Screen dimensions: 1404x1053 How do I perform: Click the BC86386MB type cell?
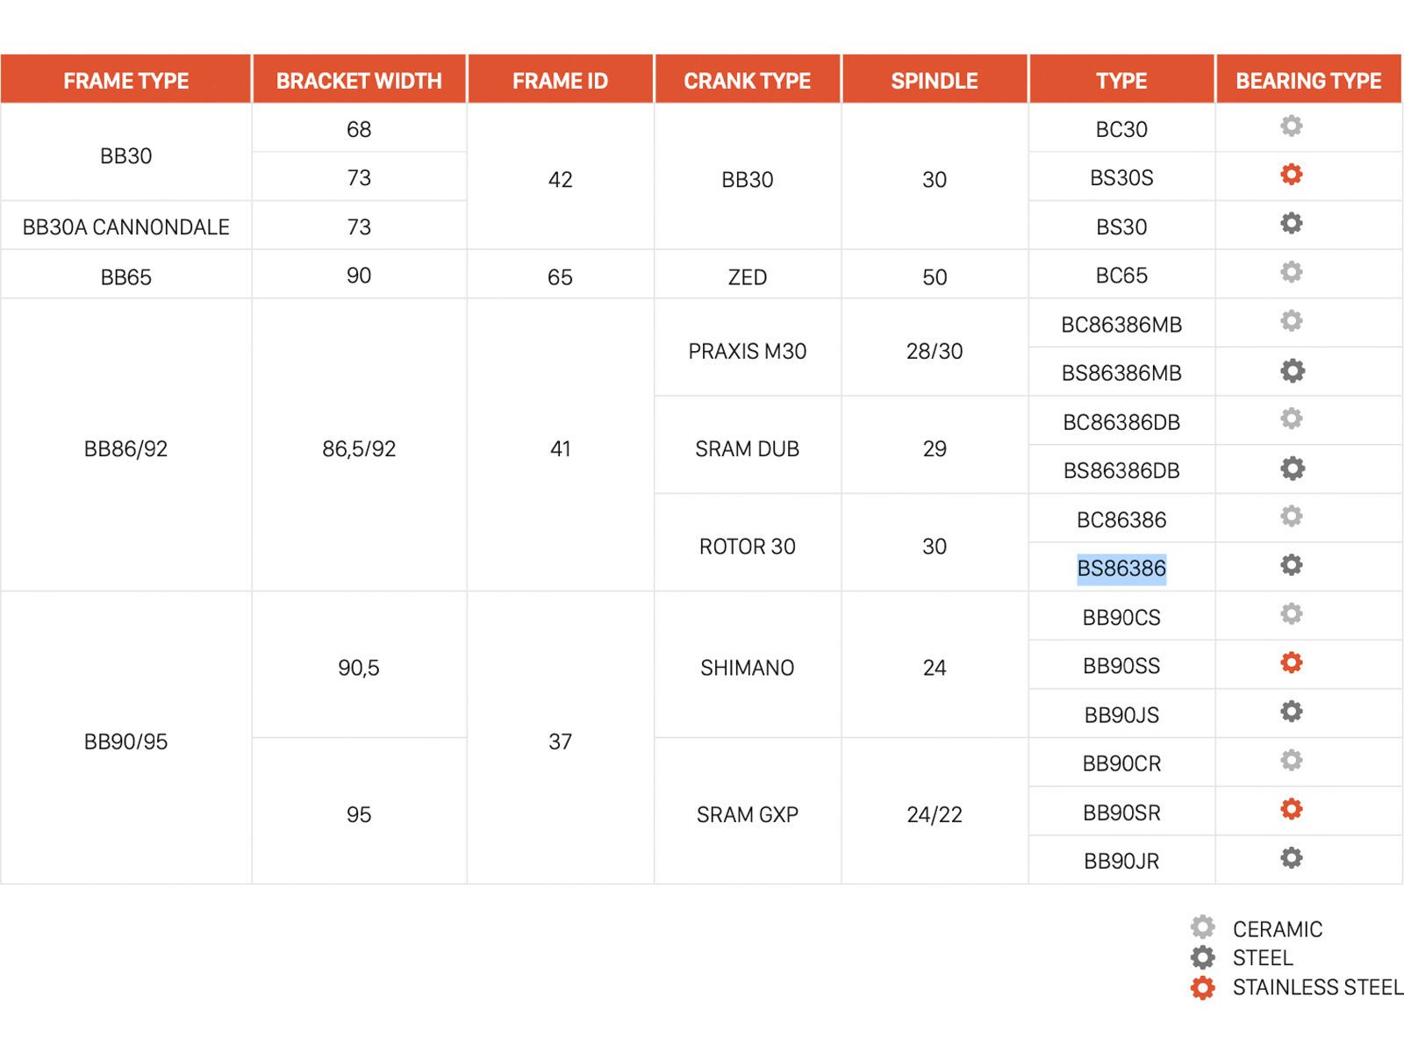1121,325
